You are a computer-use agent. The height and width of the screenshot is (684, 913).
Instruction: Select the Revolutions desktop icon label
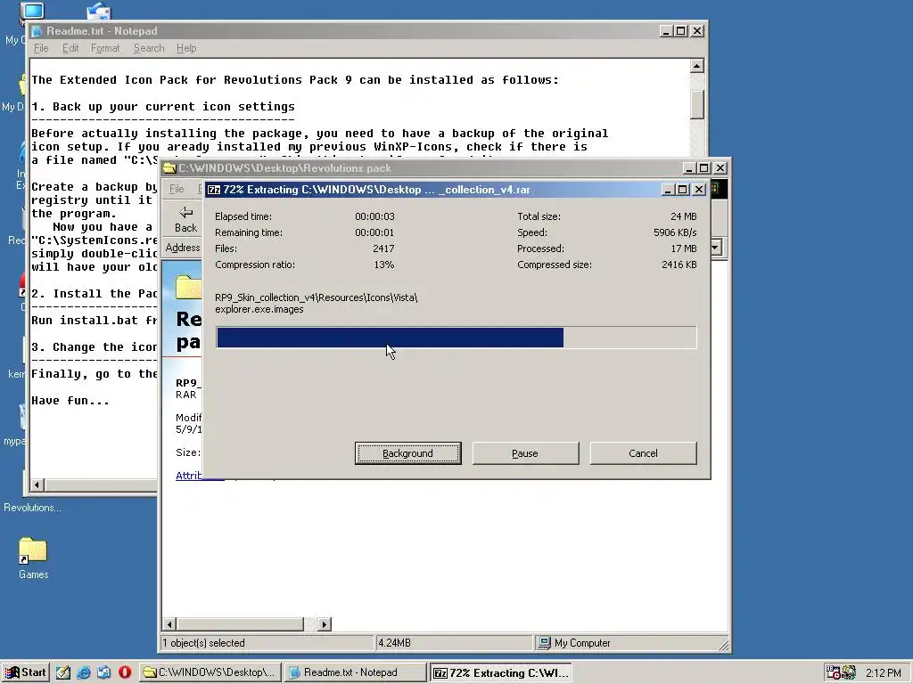click(32, 508)
